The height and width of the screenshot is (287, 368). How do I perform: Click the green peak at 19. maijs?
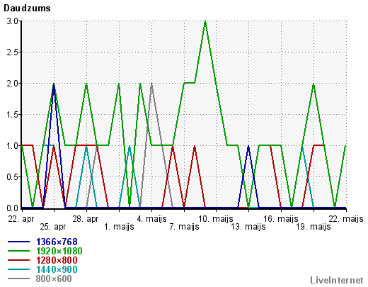coord(314,84)
